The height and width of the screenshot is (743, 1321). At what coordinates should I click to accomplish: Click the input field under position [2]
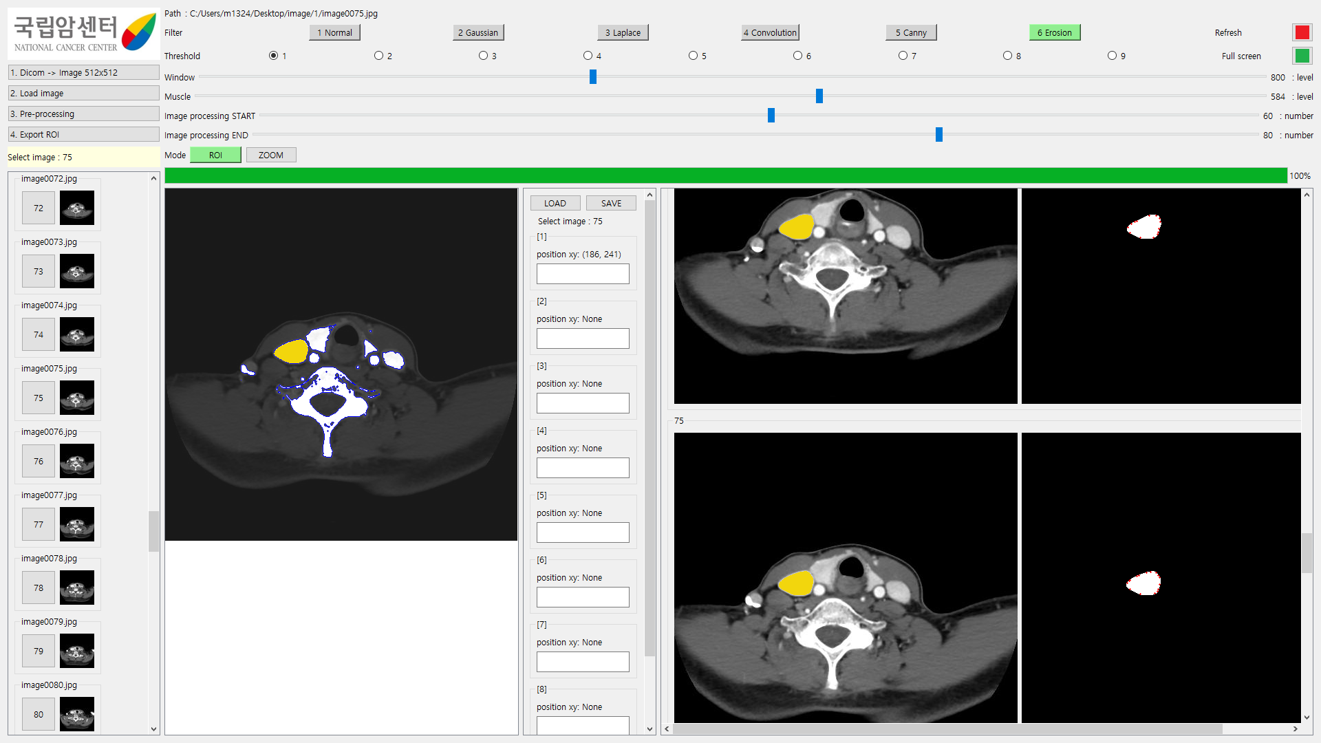pyautogui.click(x=583, y=338)
